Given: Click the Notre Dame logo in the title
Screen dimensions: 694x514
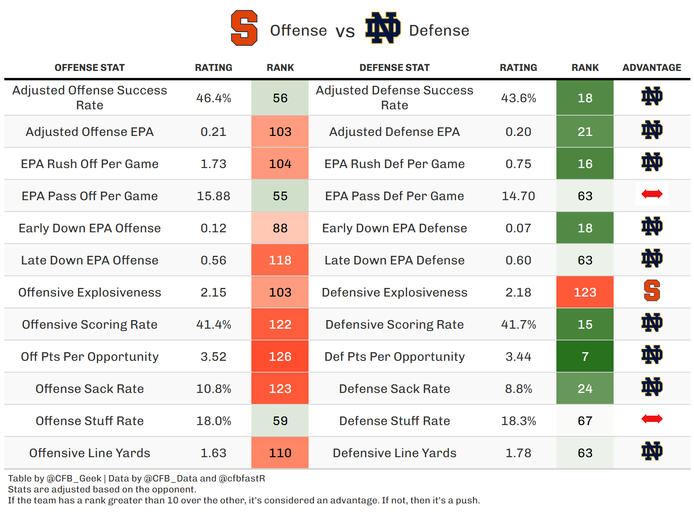Looking at the screenshot, I should point(383,28).
